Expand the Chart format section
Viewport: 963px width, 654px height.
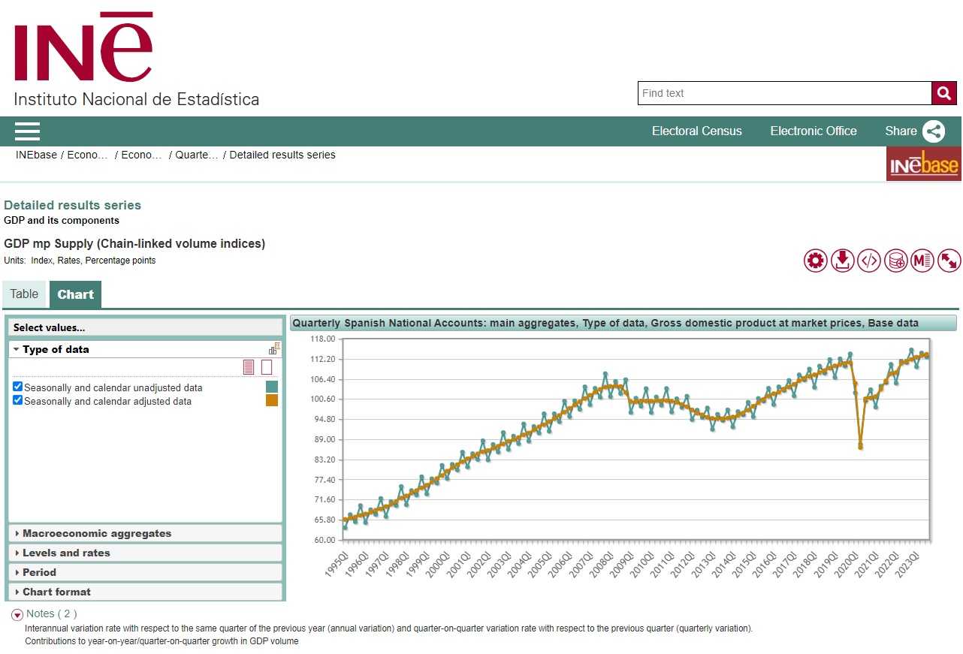56,592
